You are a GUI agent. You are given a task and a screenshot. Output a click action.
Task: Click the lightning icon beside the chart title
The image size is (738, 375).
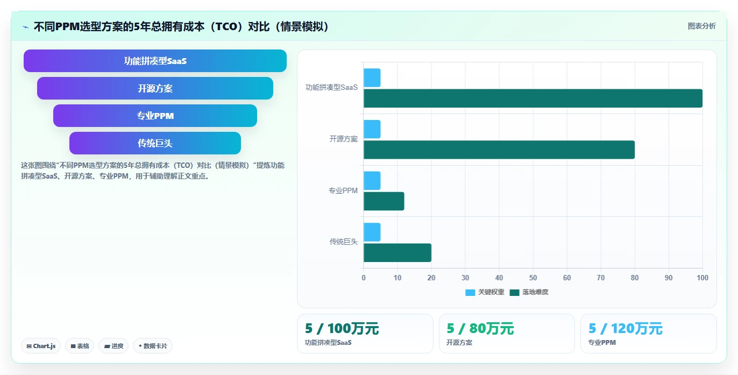pos(25,27)
